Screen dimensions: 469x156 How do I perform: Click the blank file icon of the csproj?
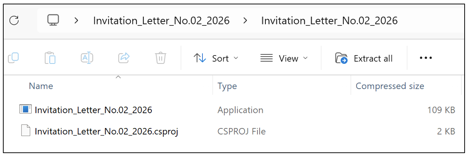[25, 131]
